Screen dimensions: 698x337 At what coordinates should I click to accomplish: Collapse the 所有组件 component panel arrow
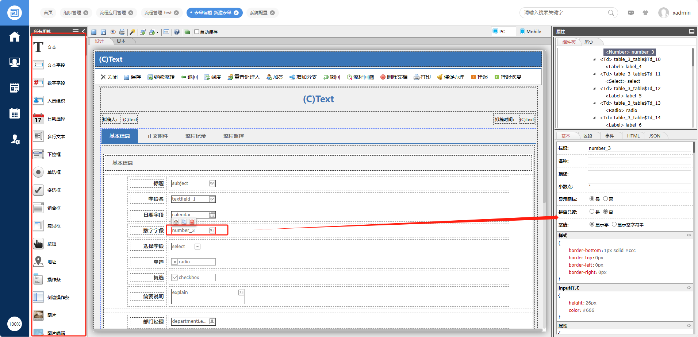(83, 31)
